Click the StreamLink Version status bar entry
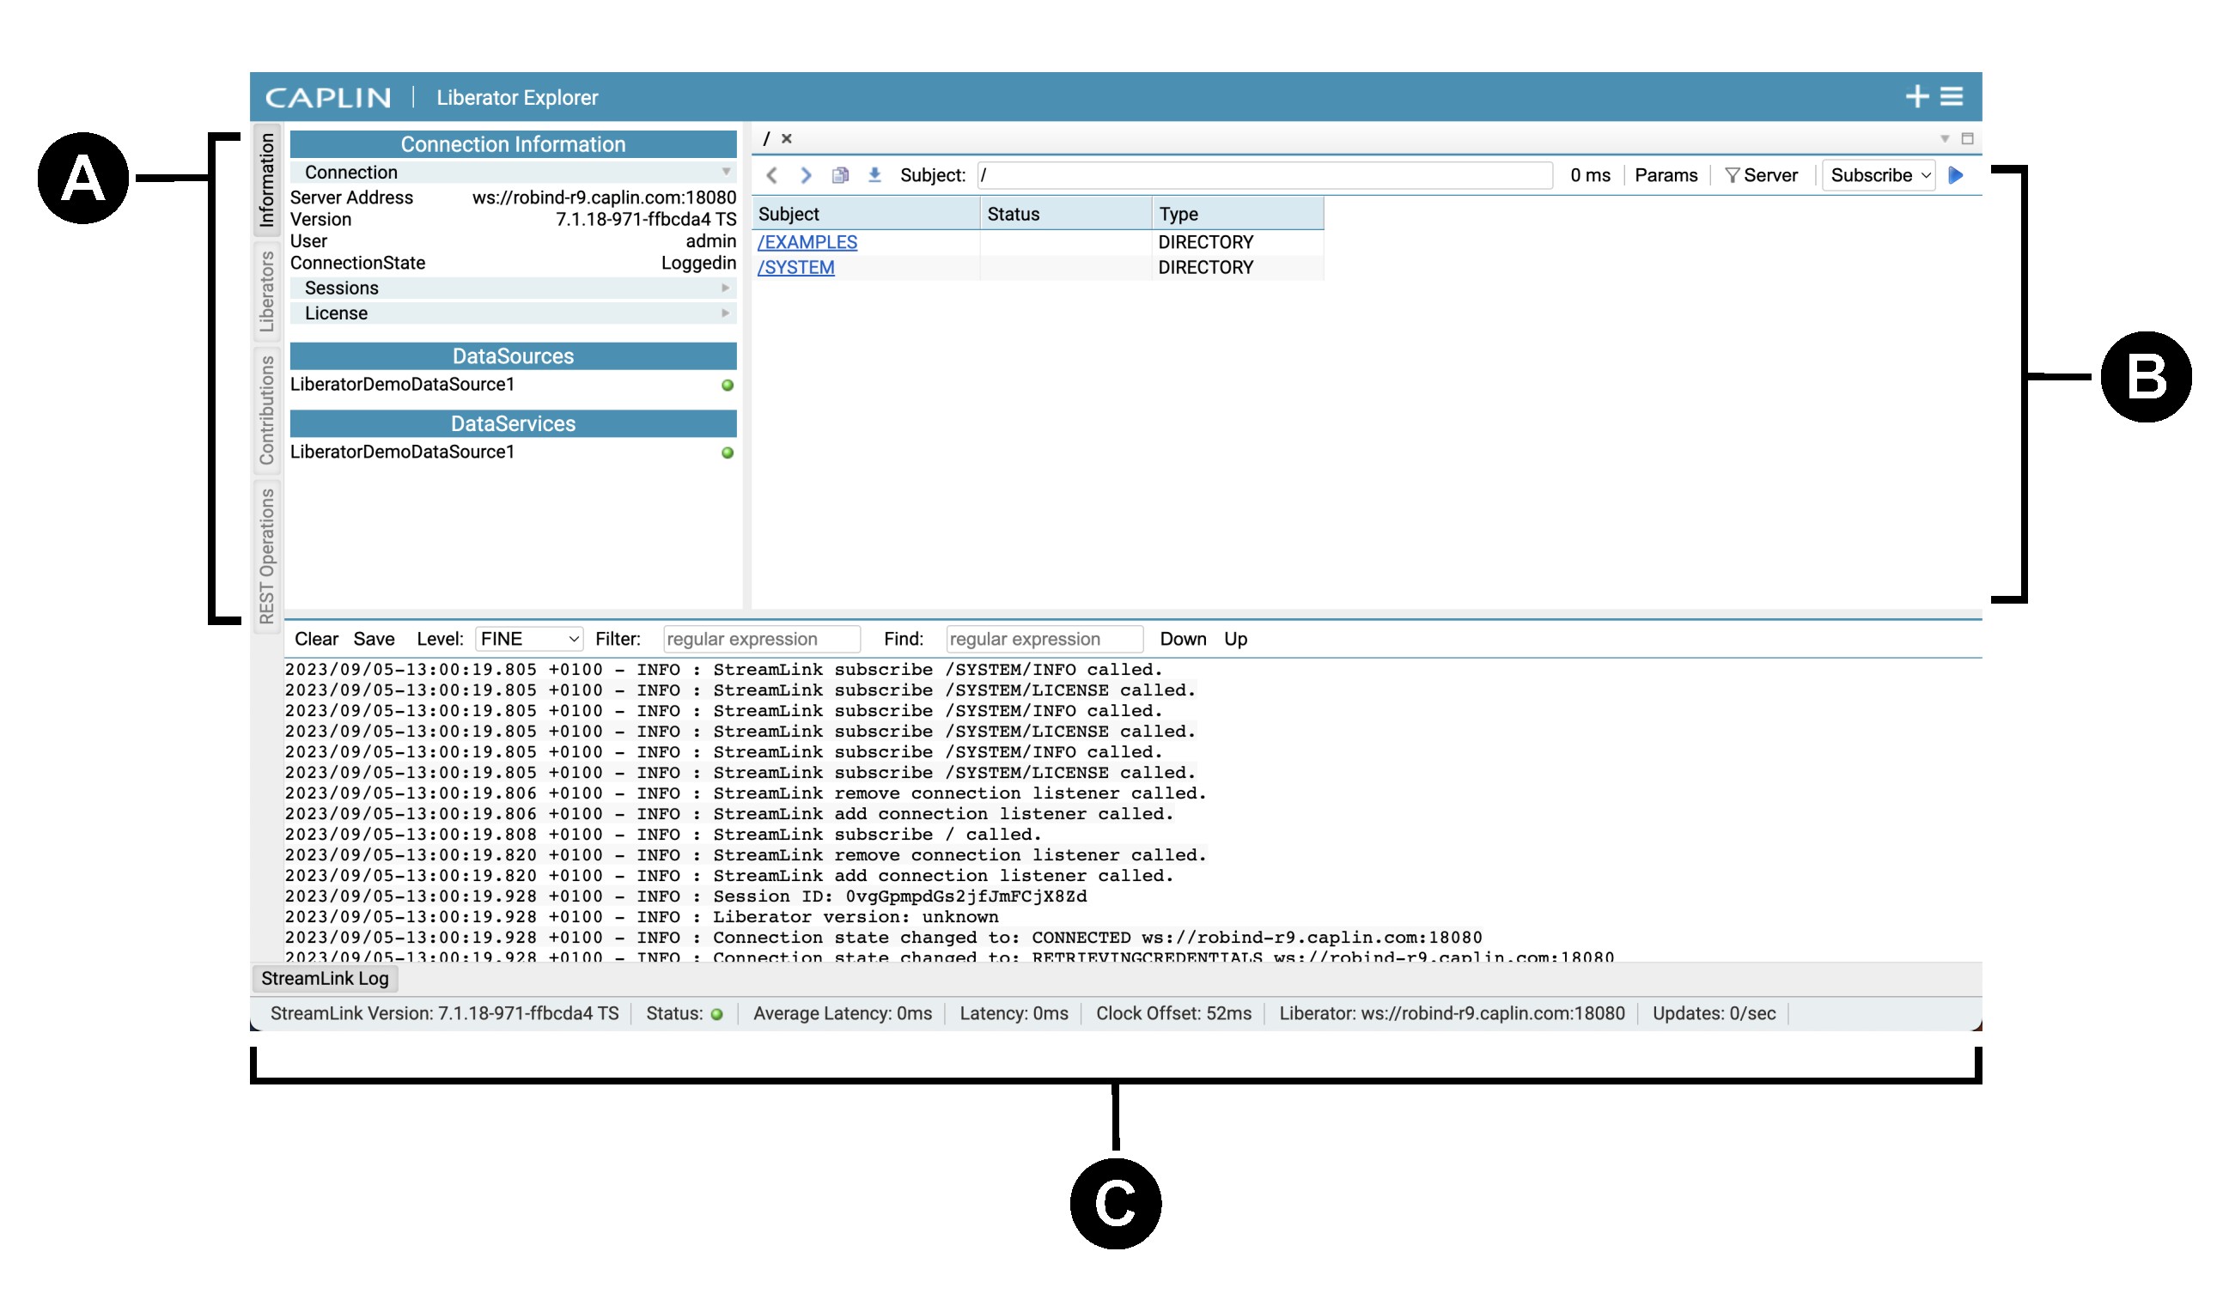2223x1300 pixels. [x=445, y=1013]
